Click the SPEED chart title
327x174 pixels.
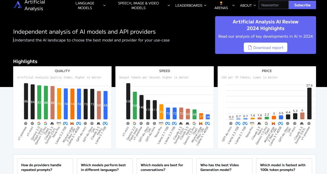(164, 71)
